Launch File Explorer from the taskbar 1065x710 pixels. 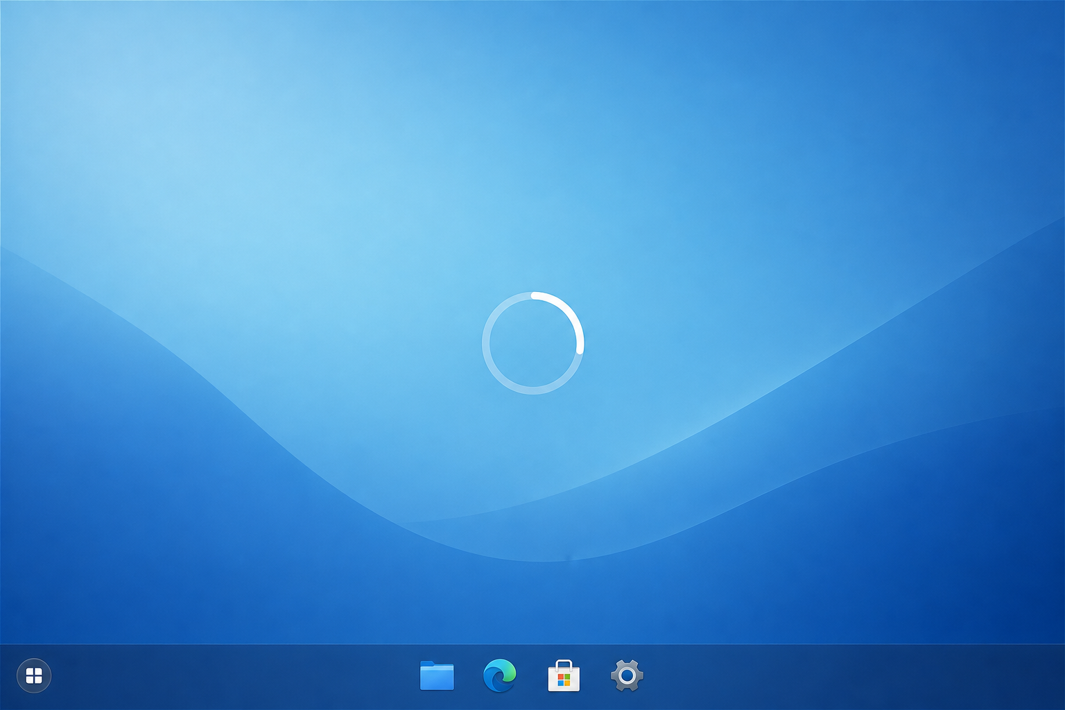[437, 675]
